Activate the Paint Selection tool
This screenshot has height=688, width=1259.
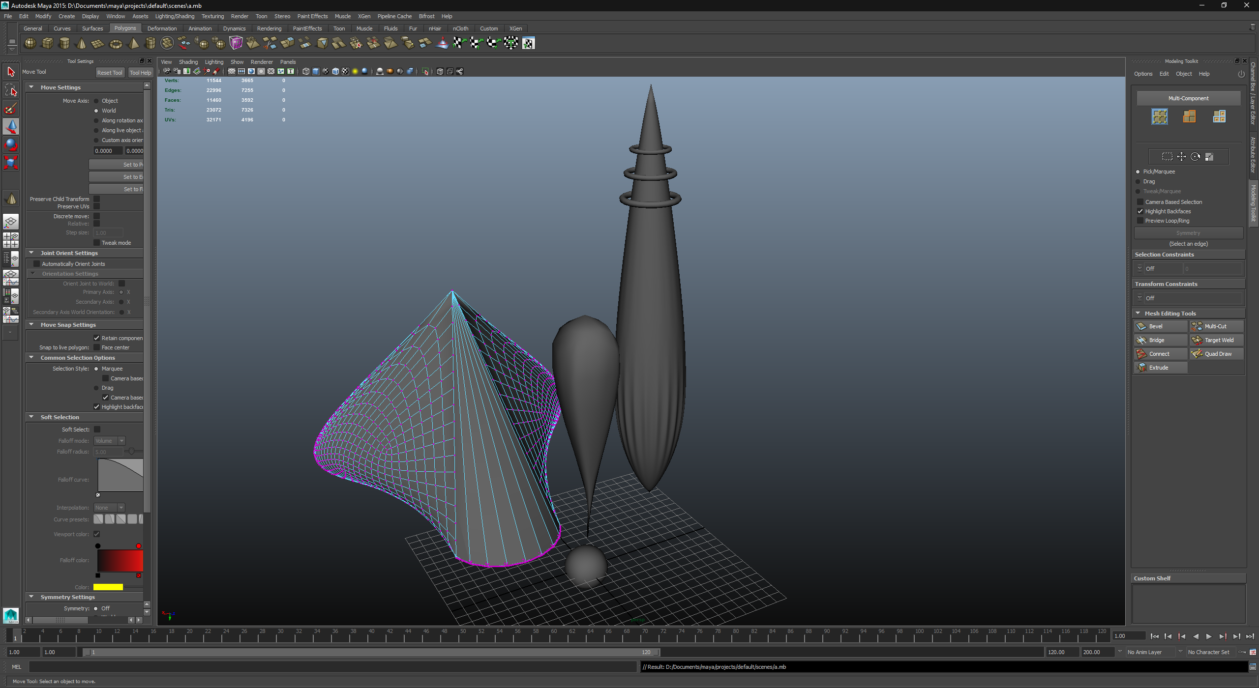point(11,108)
